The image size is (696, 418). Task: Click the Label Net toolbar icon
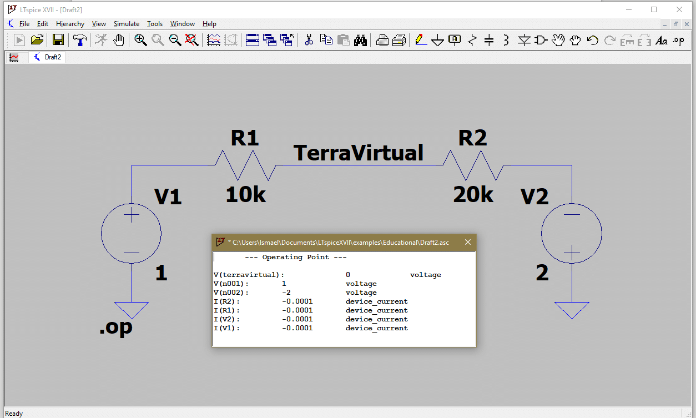point(455,40)
